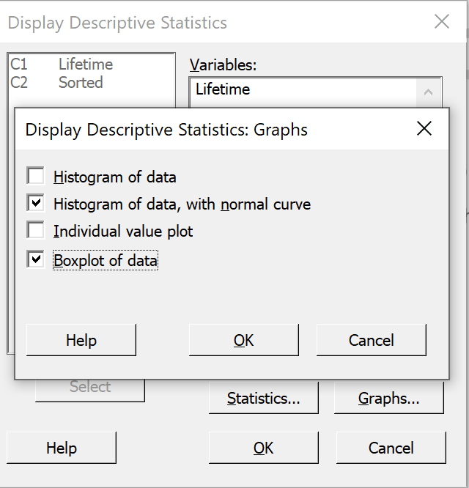Viewport: 469px width, 488px height.
Task: Open the Statistics... options button
Action: [264, 398]
